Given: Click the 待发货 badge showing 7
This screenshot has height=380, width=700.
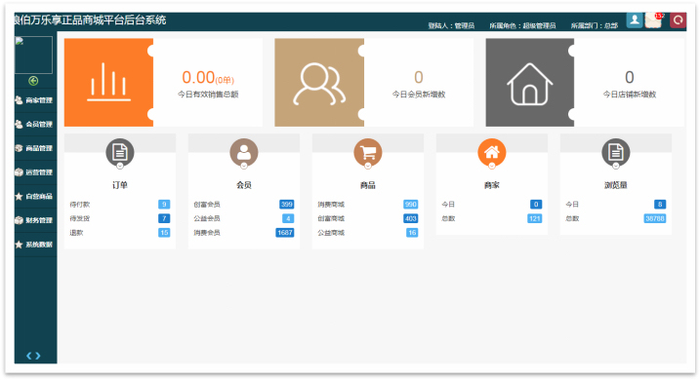Looking at the screenshot, I should 164,218.
